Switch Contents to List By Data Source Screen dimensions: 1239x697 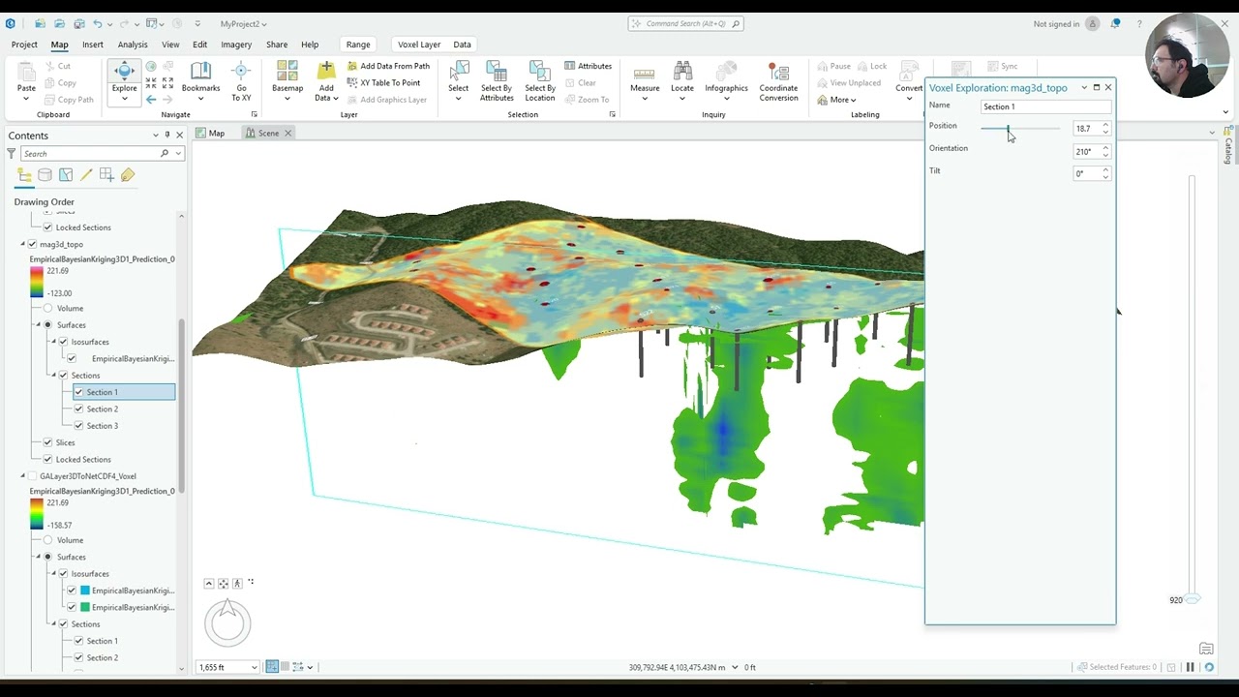coord(45,175)
